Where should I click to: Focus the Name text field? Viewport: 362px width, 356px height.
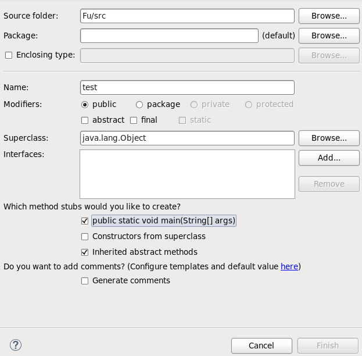point(187,87)
